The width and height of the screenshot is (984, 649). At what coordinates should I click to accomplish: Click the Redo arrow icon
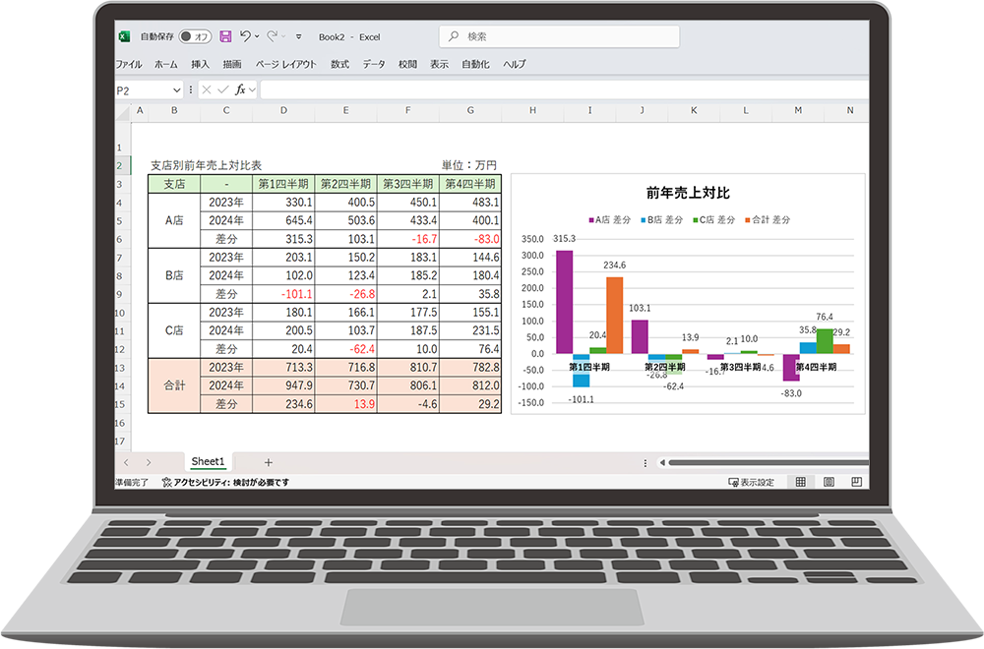pyautogui.click(x=272, y=36)
